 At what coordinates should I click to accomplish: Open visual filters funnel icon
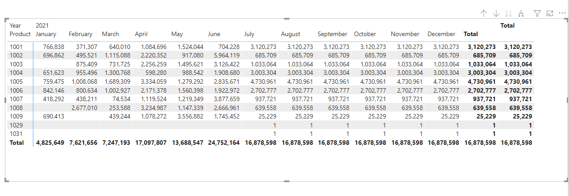click(x=538, y=13)
